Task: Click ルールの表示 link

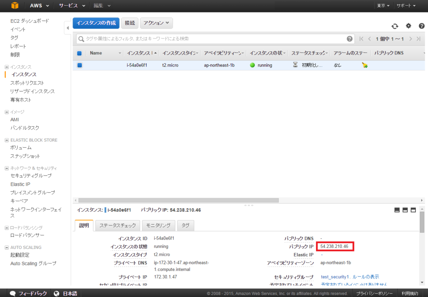Action: [366, 277]
